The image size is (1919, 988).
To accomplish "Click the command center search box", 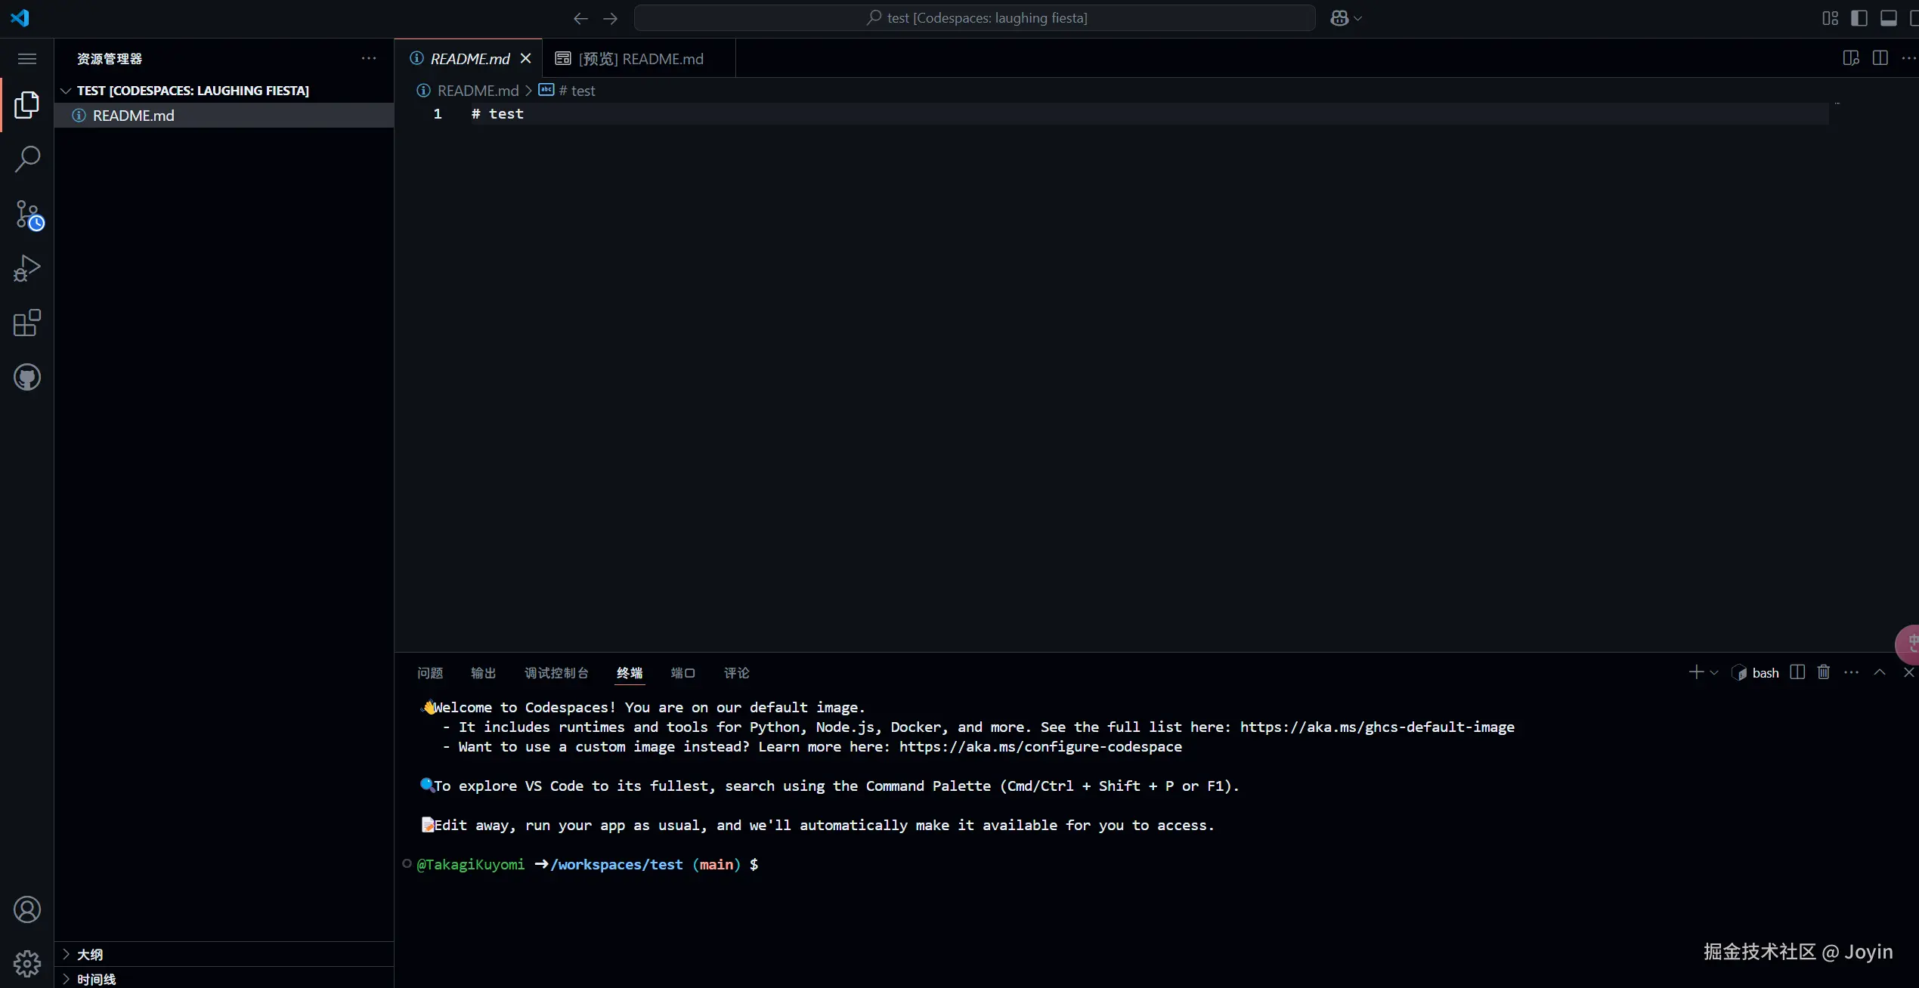I will pos(974,18).
